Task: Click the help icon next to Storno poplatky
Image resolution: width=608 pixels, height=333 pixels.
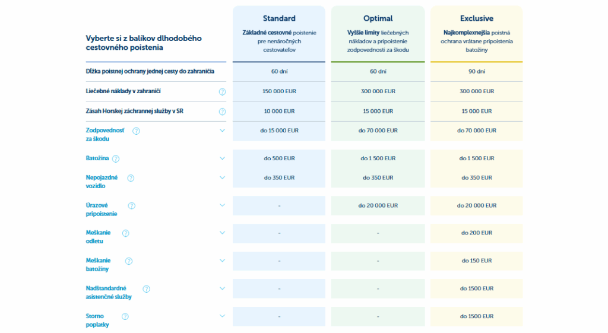Action: 125,316
